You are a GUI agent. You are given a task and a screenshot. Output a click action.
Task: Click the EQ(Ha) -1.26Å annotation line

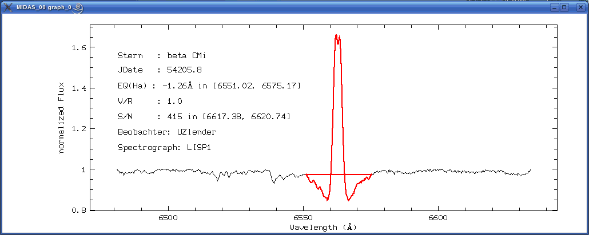[x=209, y=86]
